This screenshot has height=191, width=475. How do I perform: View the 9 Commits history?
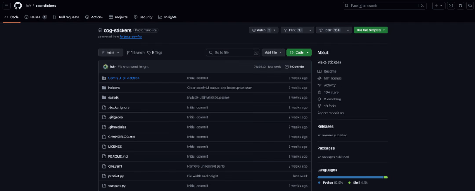(294, 67)
